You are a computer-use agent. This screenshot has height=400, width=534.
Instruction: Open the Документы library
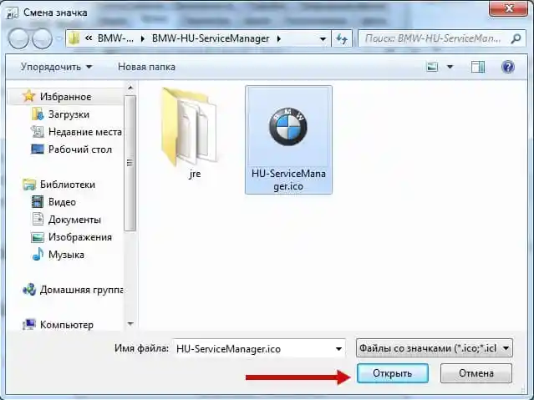[x=74, y=220]
